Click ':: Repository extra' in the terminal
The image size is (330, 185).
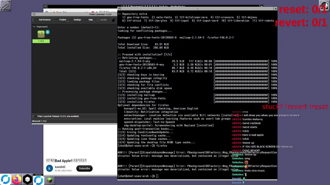coord(132,14)
